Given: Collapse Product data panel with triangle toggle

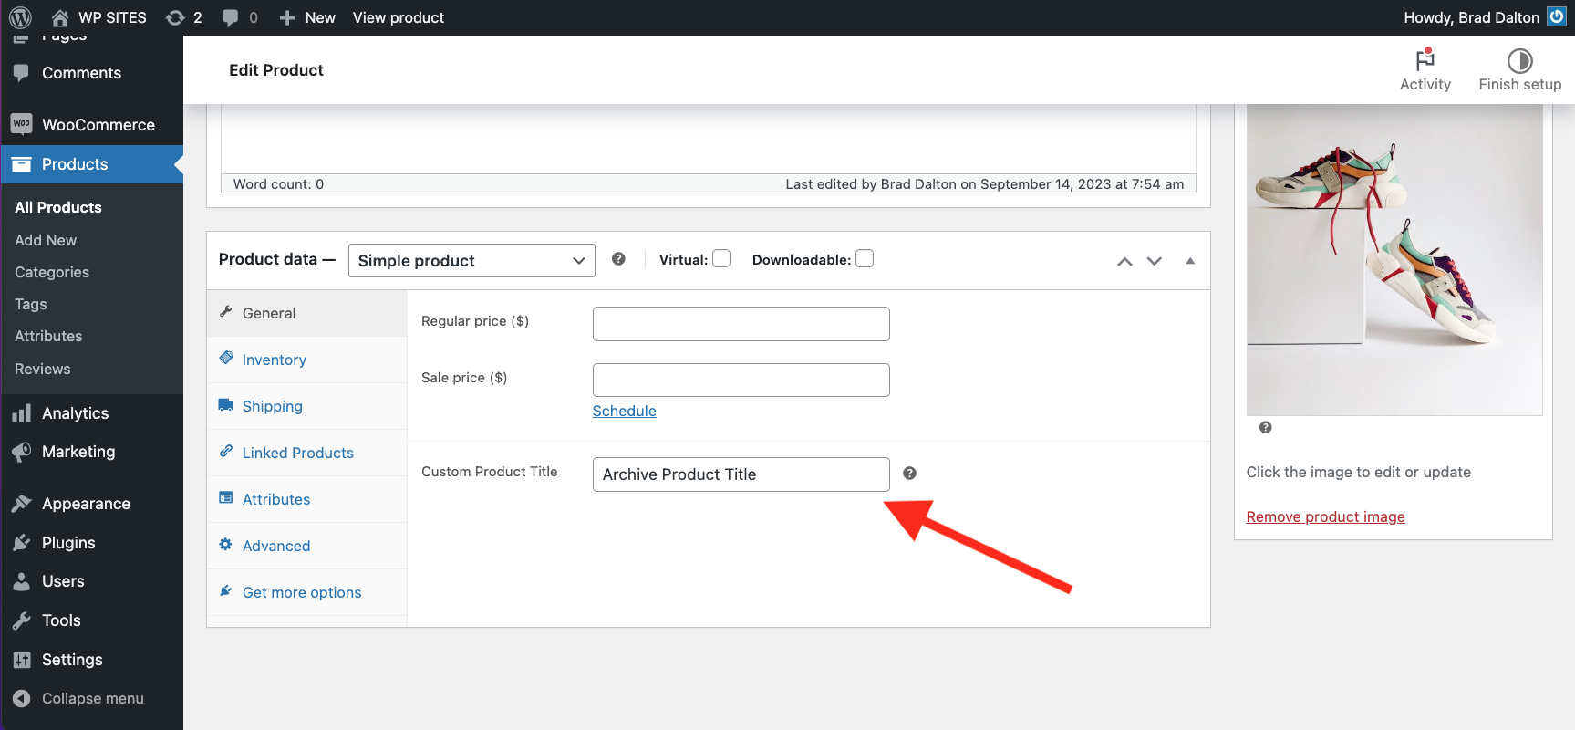Looking at the screenshot, I should tap(1190, 261).
